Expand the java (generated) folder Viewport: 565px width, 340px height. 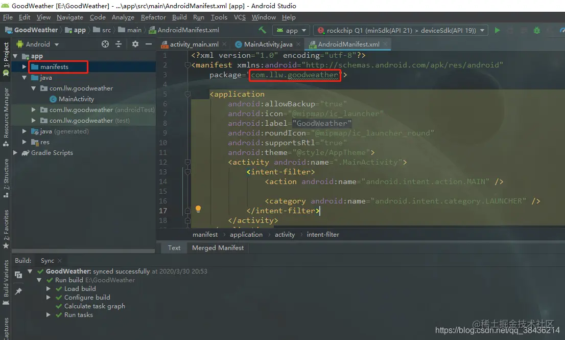pos(24,131)
